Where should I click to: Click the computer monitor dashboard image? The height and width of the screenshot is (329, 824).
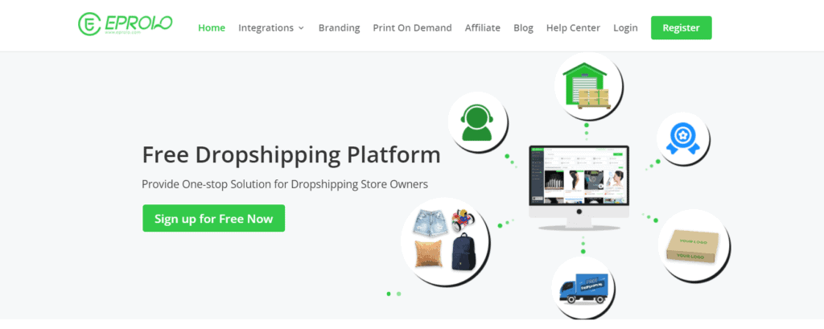pos(579,187)
